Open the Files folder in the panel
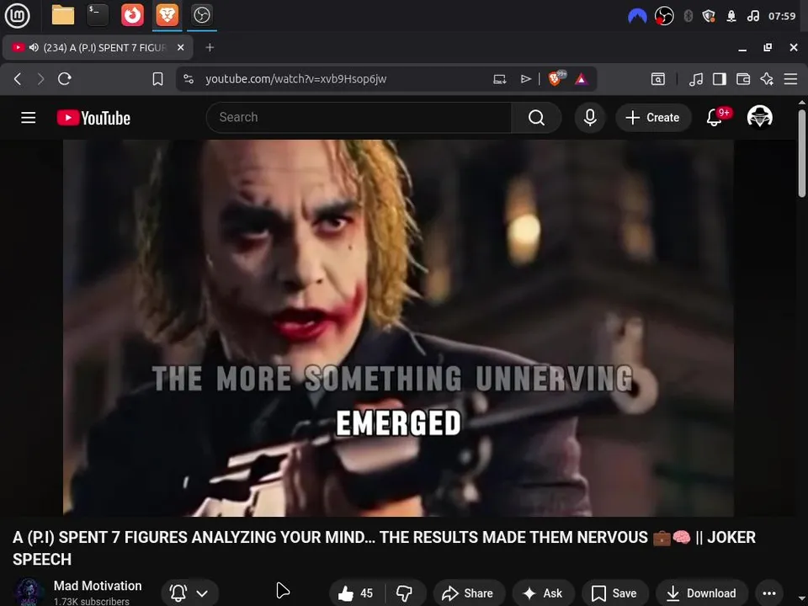 pyautogui.click(x=63, y=15)
